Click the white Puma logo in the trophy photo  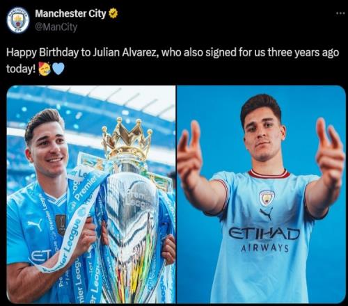click(x=35, y=225)
